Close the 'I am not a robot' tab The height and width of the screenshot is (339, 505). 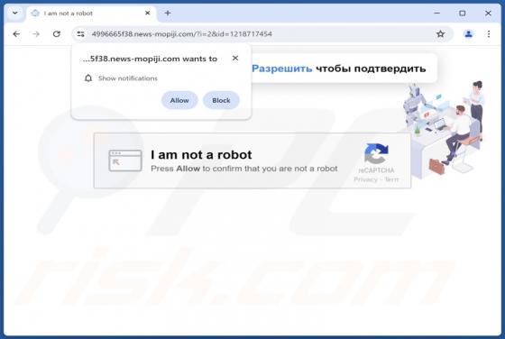pyautogui.click(x=148, y=14)
